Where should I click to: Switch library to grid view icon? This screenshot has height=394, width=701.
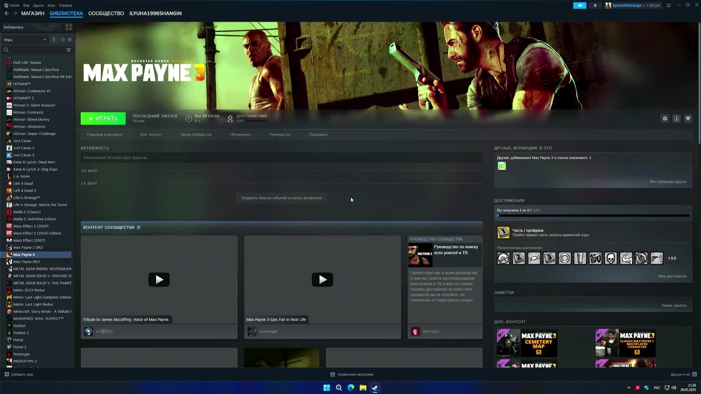(x=69, y=27)
